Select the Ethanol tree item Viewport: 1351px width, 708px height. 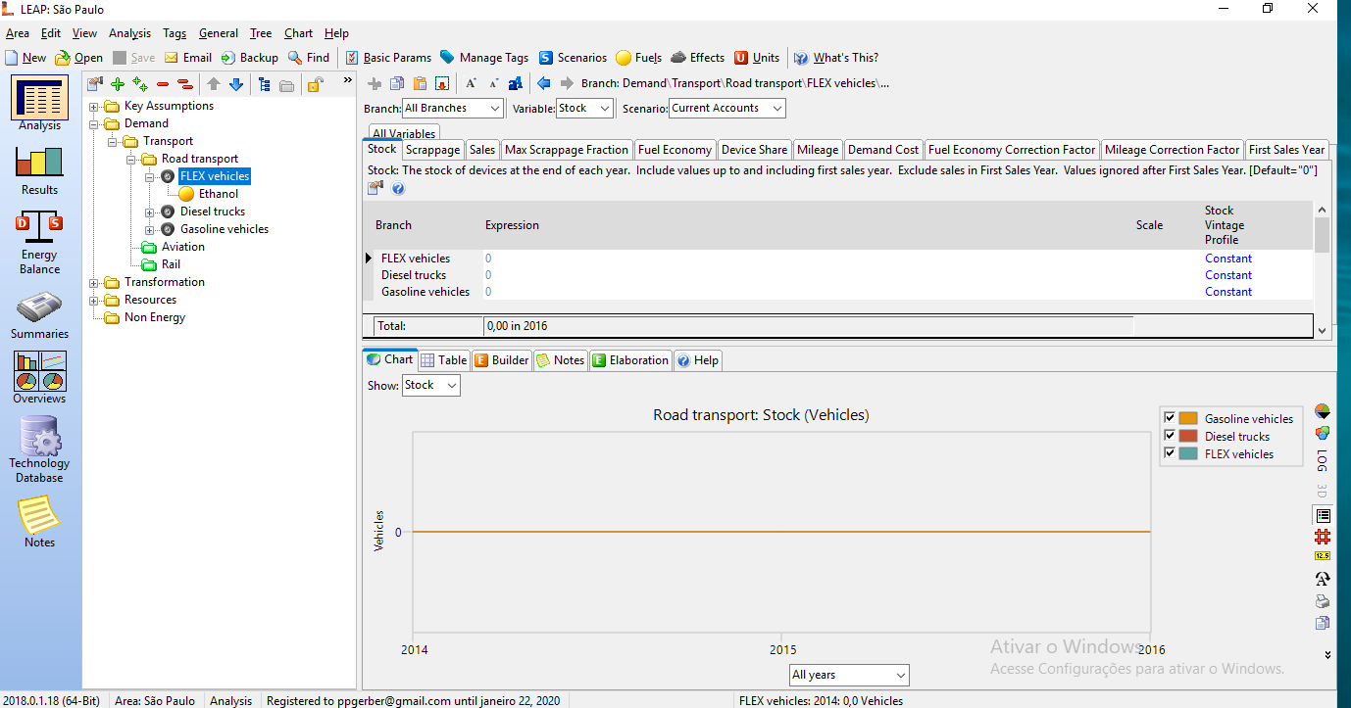tap(219, 194)
